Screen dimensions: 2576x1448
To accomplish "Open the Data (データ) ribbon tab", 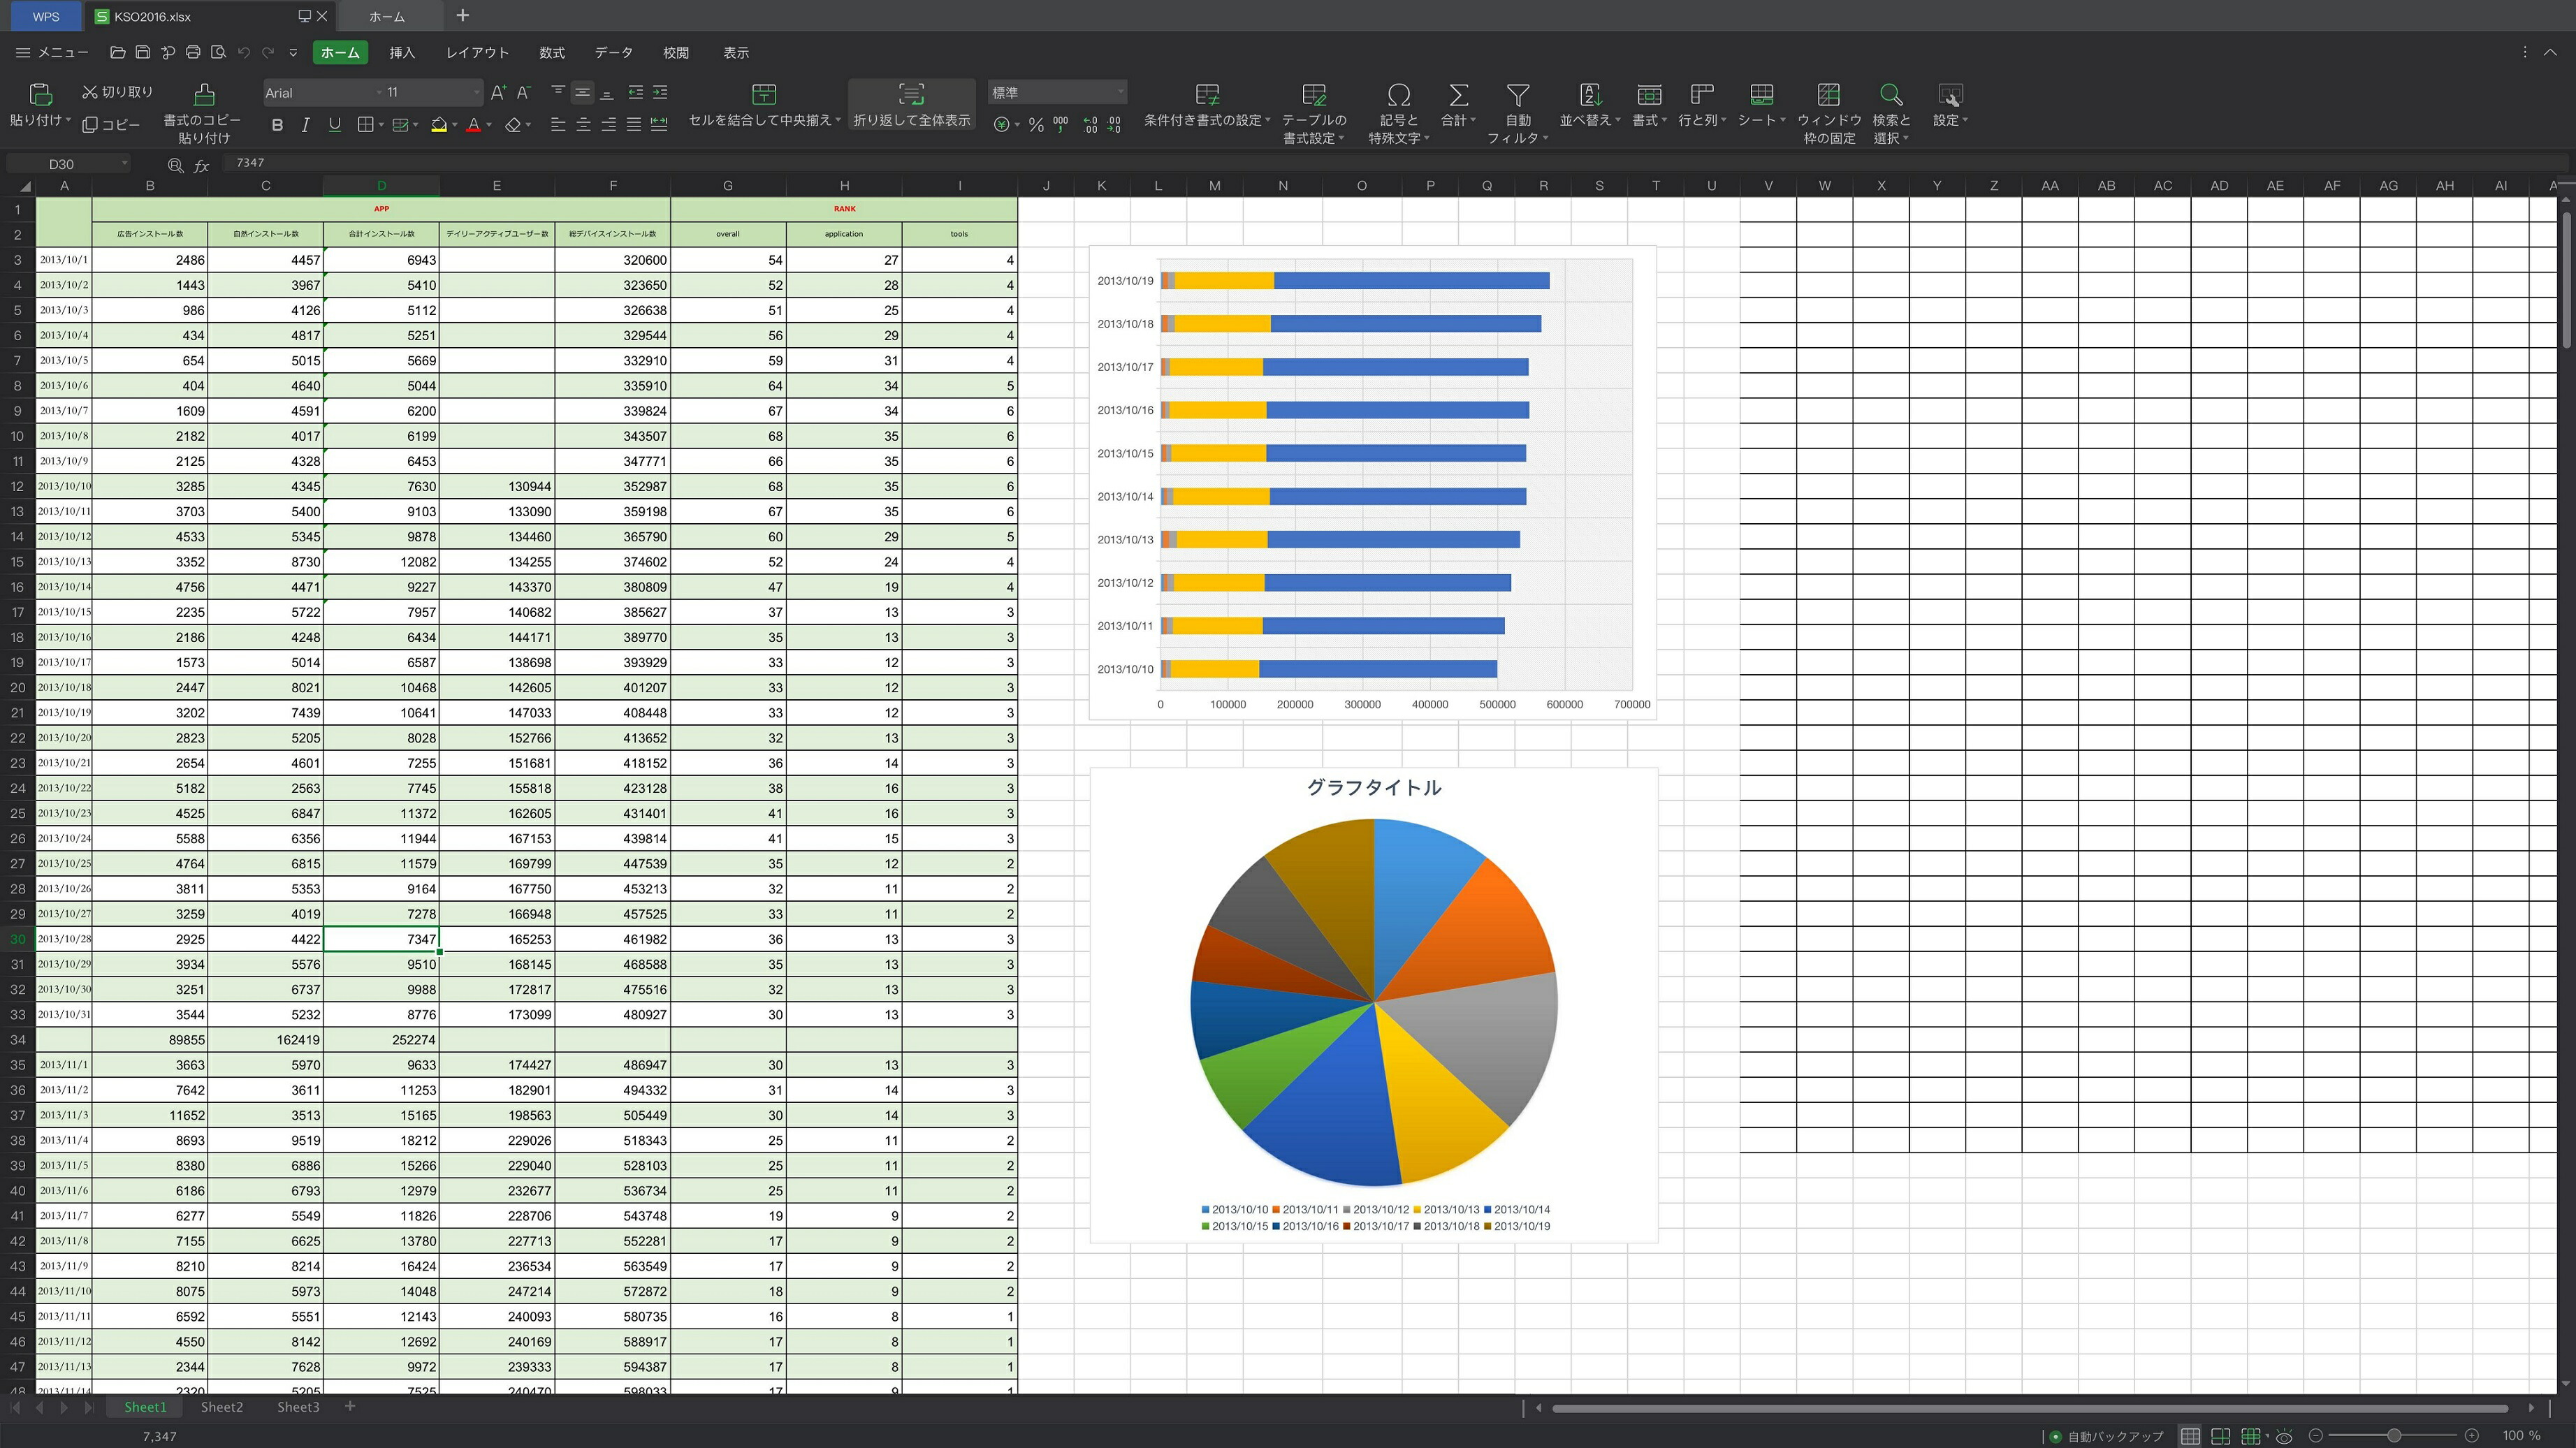I will point(613,52).
